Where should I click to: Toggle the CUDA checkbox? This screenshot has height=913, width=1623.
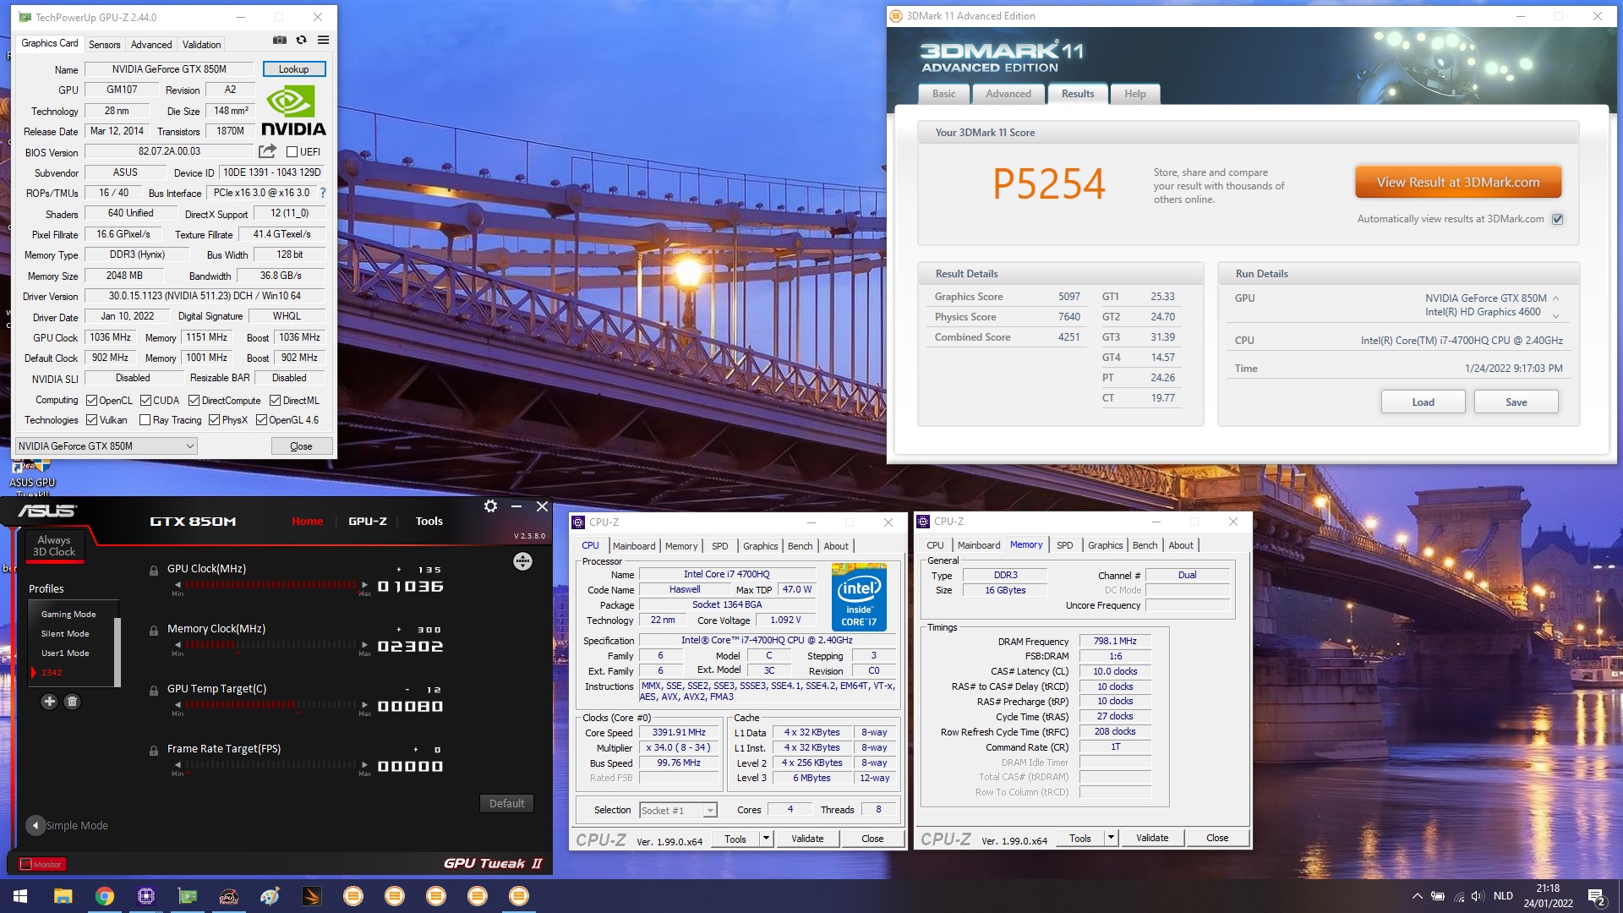click(145, 401)
